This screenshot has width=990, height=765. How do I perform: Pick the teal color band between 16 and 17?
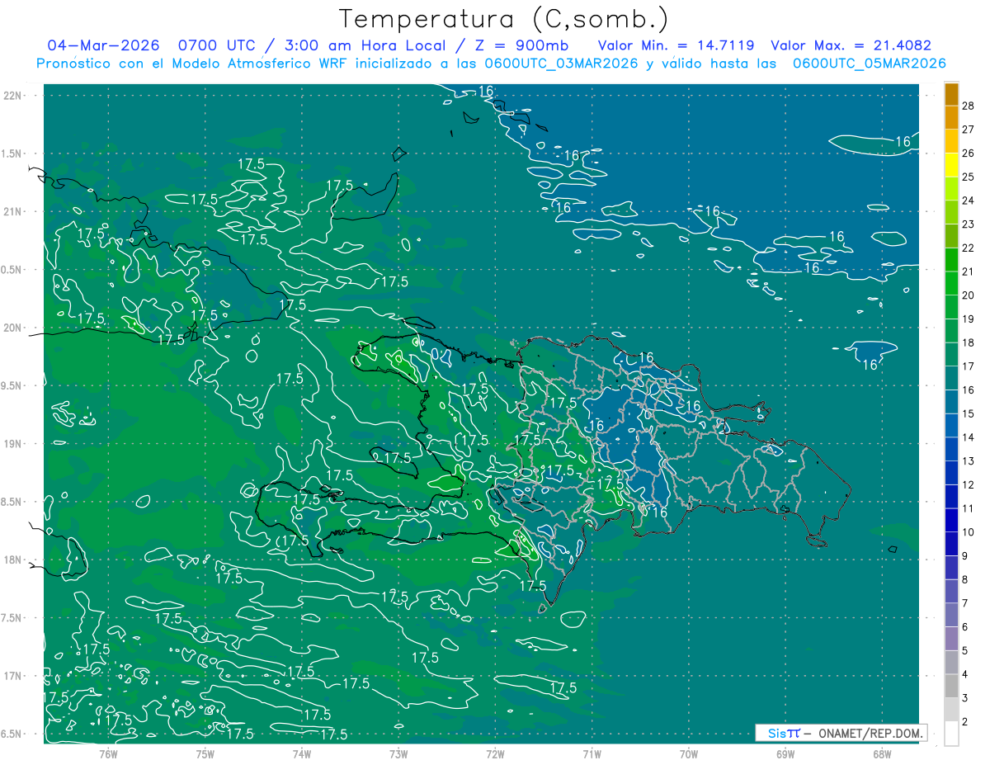[x=951, y=378]
